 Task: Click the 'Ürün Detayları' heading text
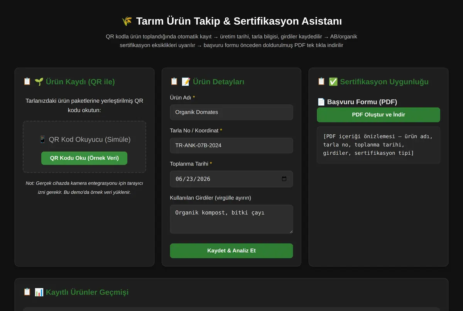click(x=218, y=82)
